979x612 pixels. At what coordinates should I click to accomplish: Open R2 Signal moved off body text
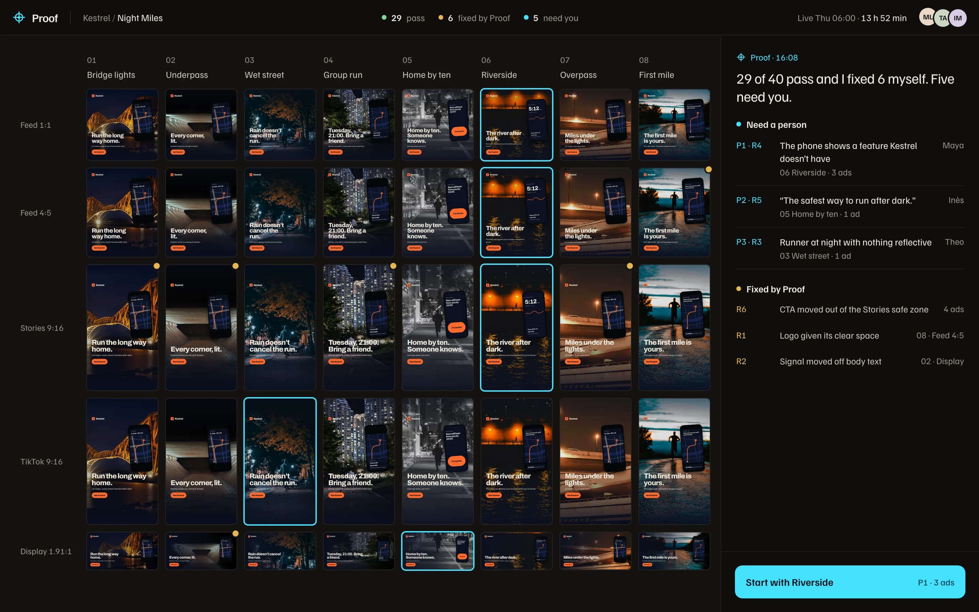click(x=849, y=361)
